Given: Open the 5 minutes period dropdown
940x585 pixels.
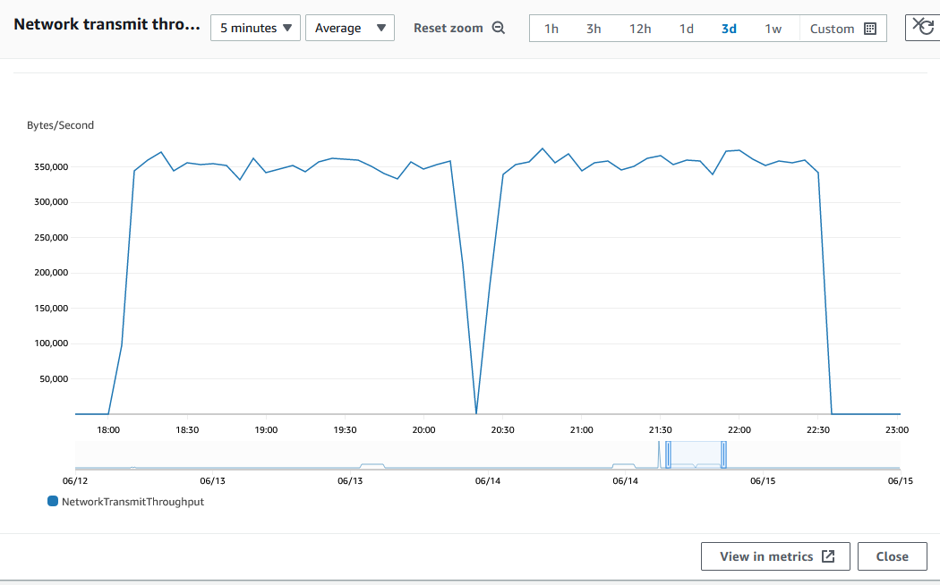Looking at the screenshot, I should click(255, 28).
